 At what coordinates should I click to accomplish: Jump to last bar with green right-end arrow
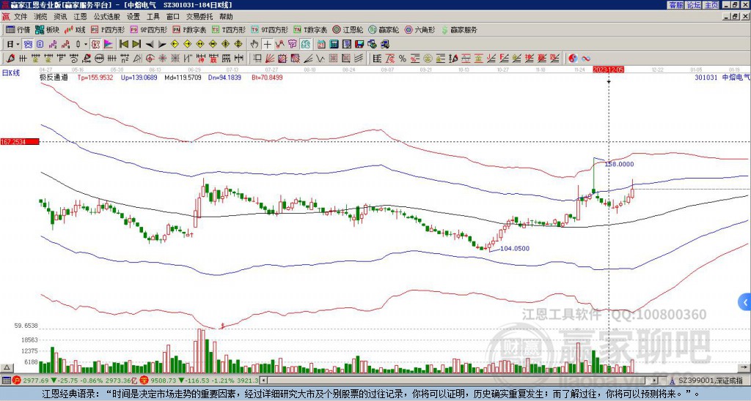tap(136, 45)
